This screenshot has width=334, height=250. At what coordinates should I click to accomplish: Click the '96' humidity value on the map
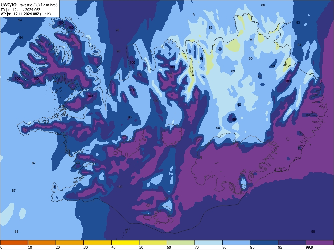click(x=202, y=59)
